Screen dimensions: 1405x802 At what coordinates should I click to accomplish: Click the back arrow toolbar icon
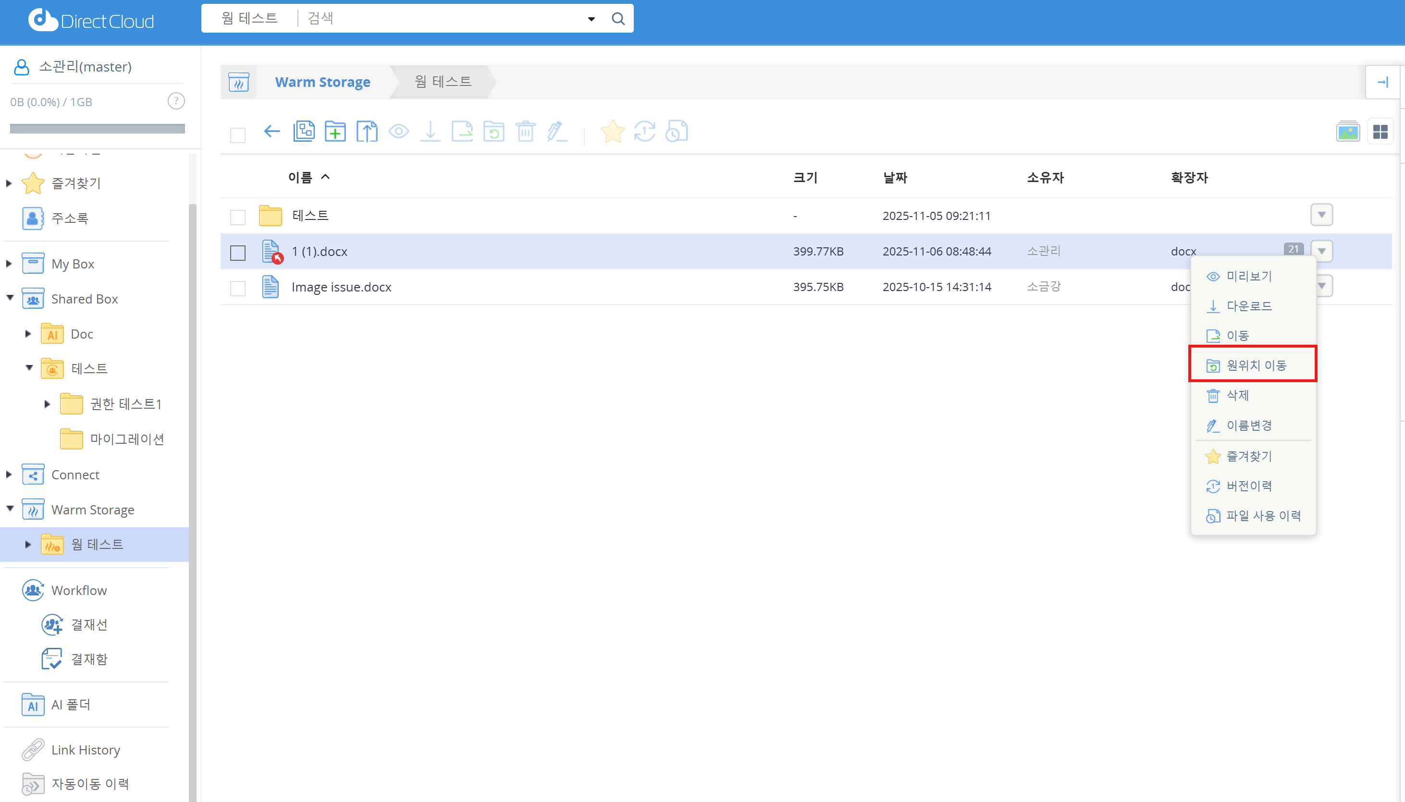pos(271,132)
